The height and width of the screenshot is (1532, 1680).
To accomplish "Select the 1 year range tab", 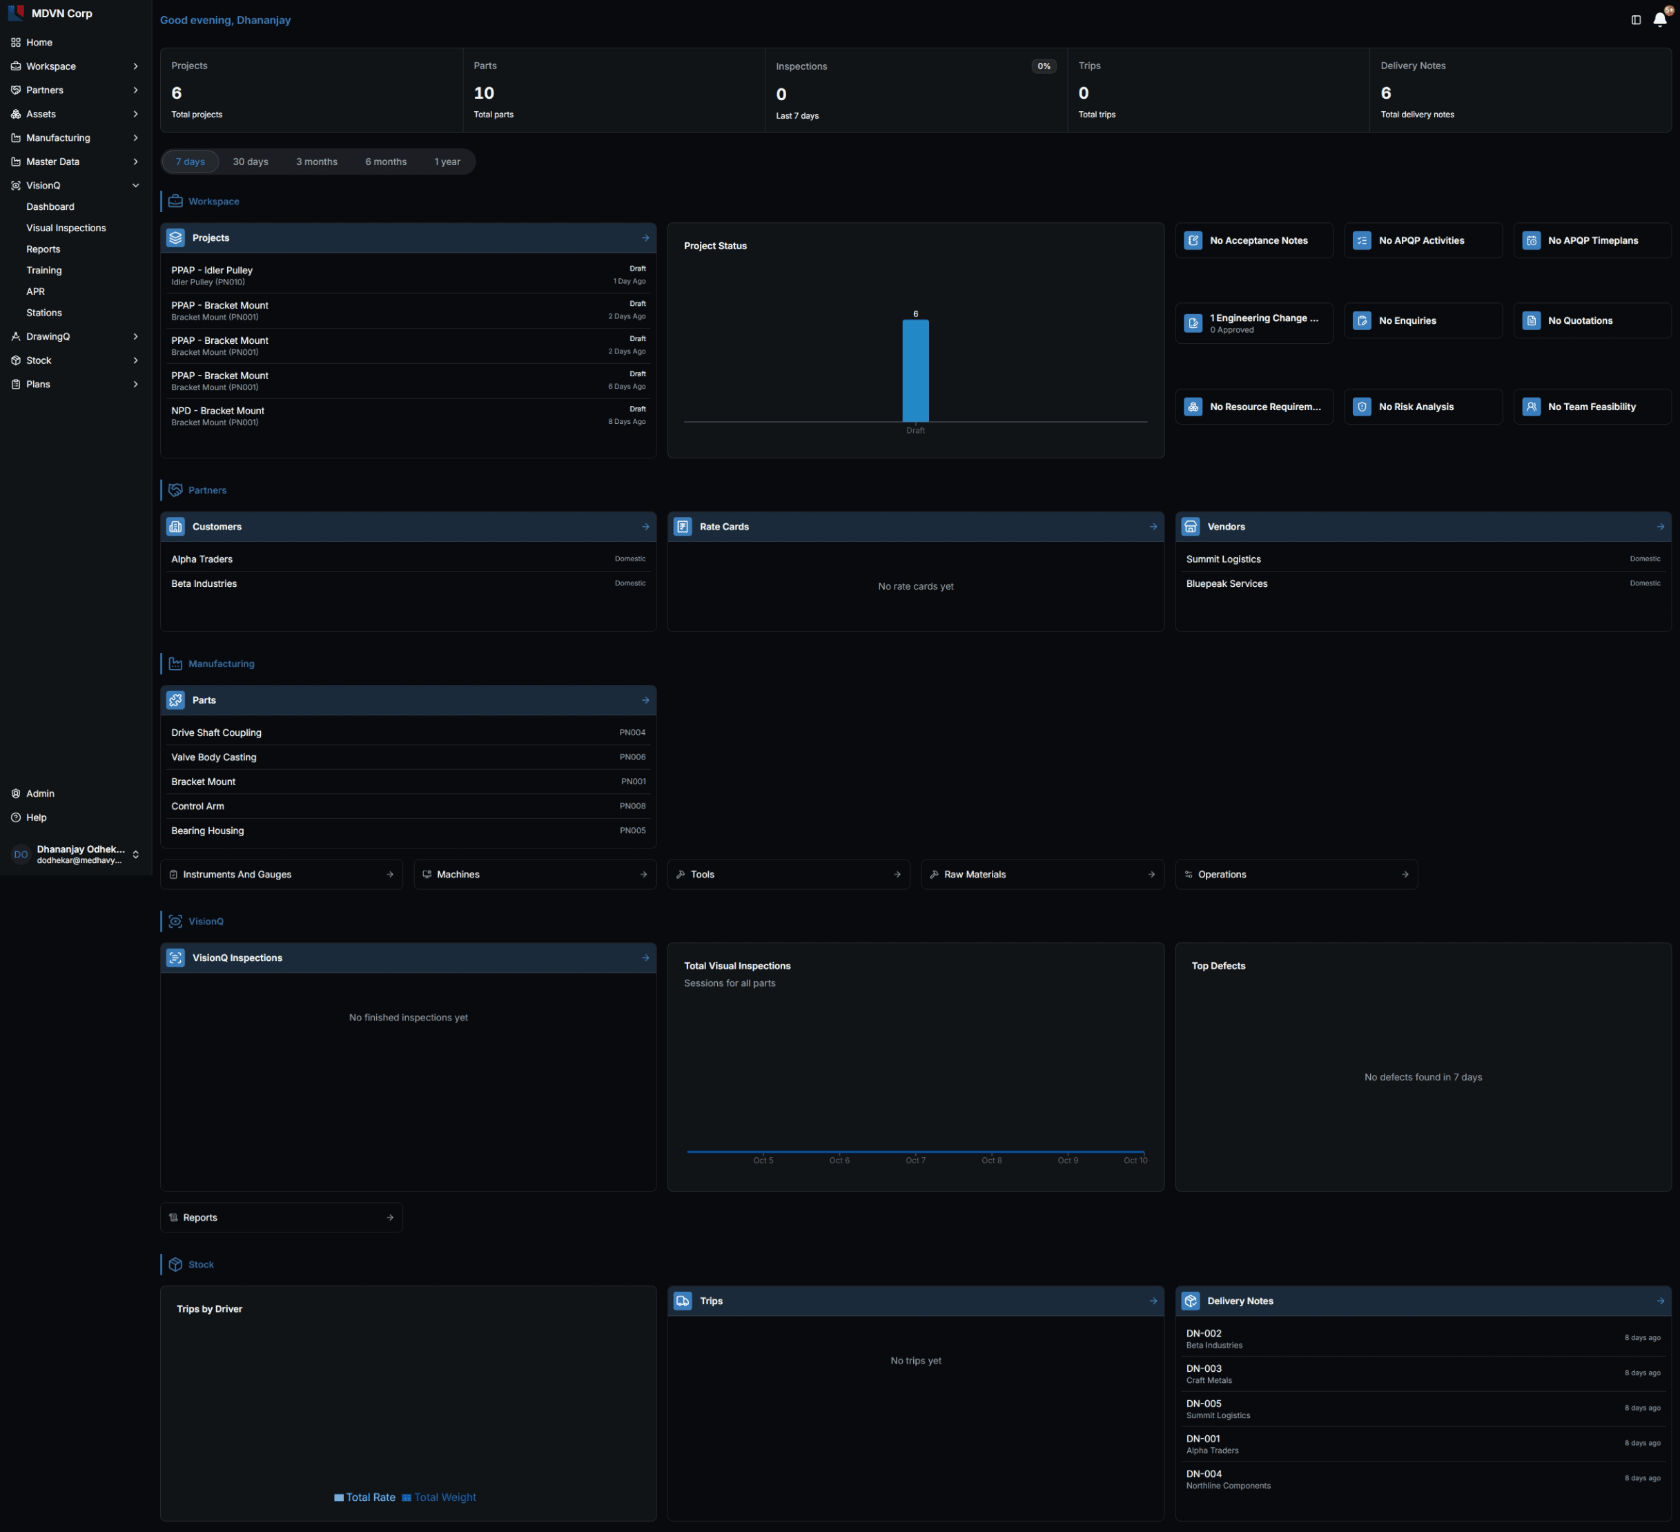I will coord(447,162).
